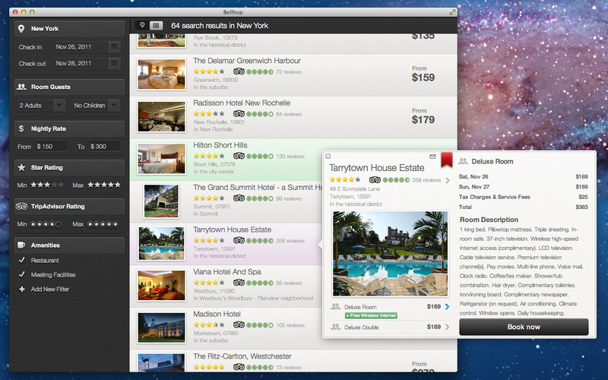Click the envelope icon in Tarrytown popup
Viewport: 608px width, 380px height.
click(x=432, y=157)
